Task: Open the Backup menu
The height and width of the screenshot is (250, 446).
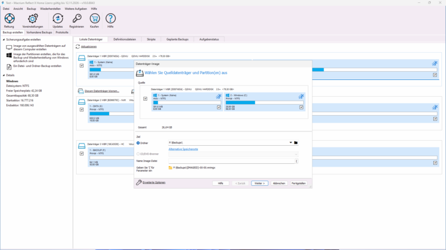Action: 31,9
